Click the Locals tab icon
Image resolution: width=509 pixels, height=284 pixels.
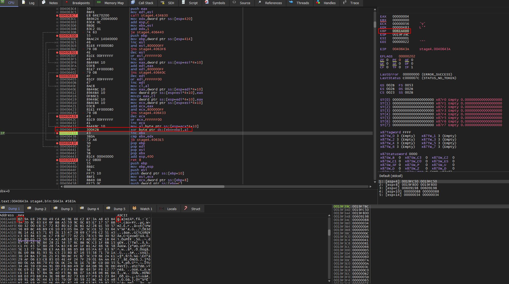point(162,208)
